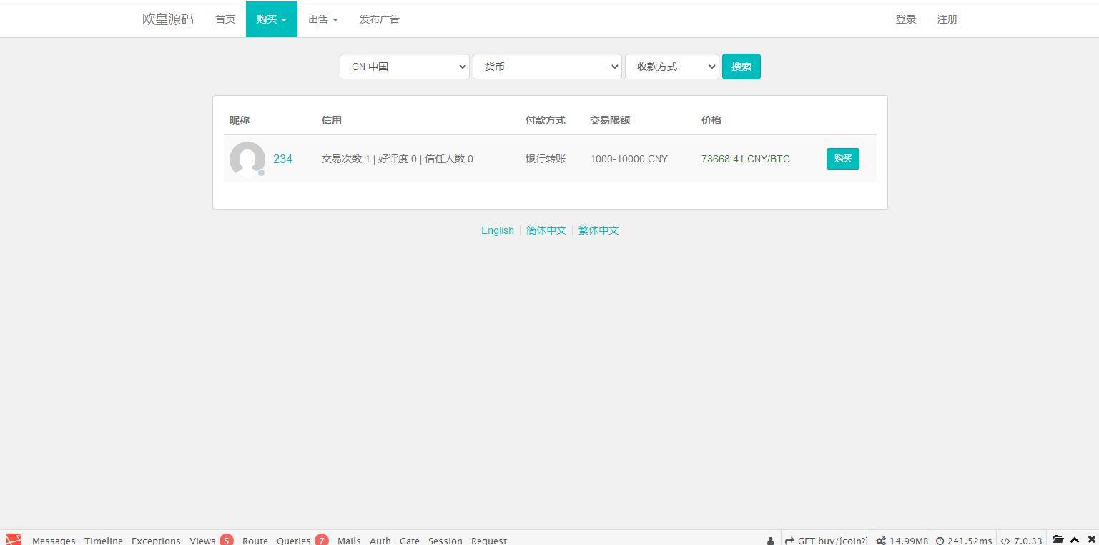Image resolution: width=1099 pixels, height=545 pixels.
Task: Switch to the Queries tab
Action: pyautogui.click(x=293, y=540)
